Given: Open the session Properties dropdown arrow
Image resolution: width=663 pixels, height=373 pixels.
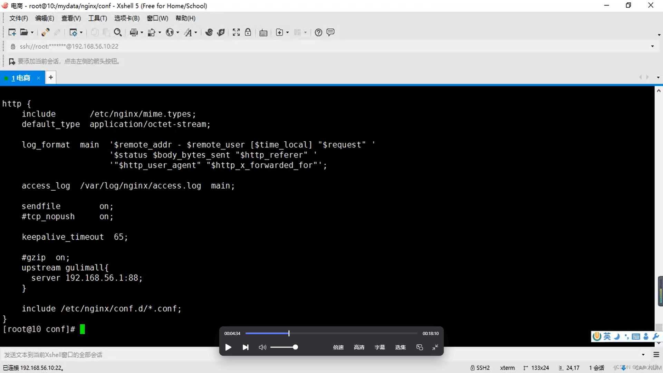Looking at the screenshot, I should [81, 32].
